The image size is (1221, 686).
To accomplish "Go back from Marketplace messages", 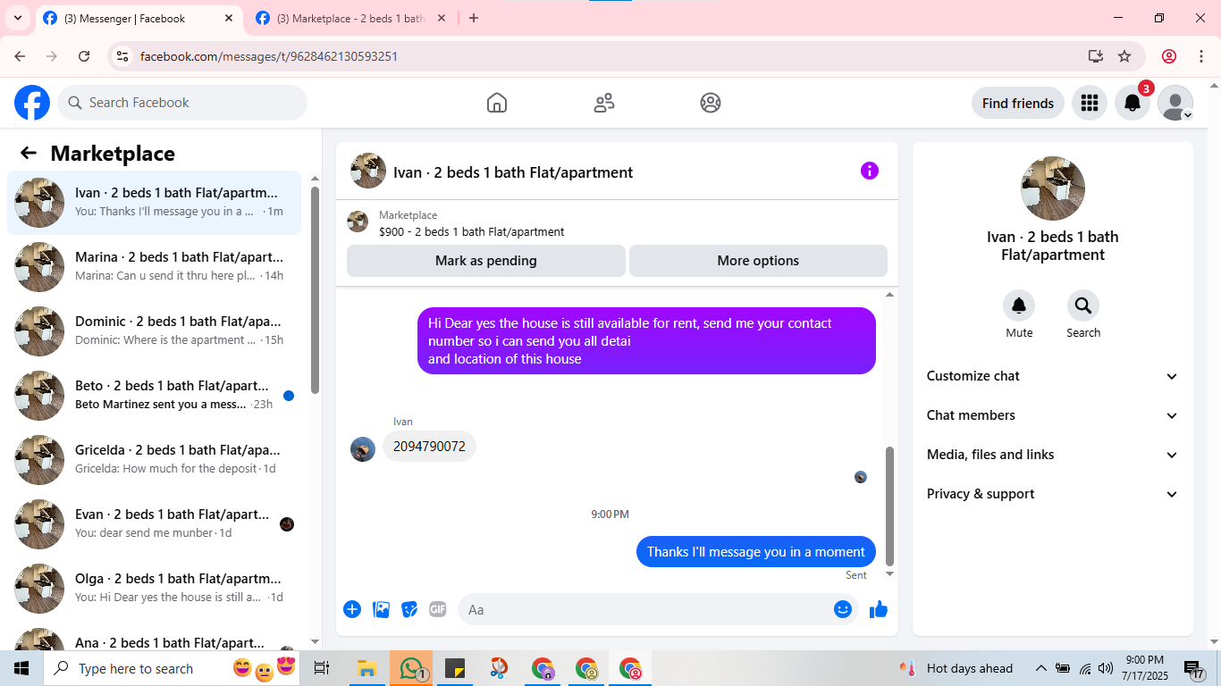I will 29,153.
